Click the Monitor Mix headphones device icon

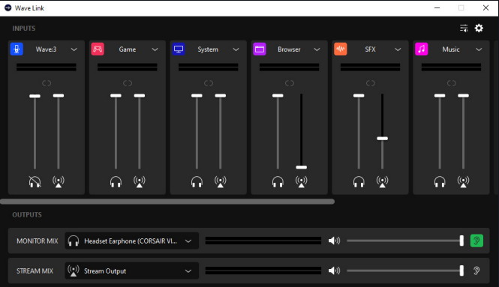tap(74, 241)
